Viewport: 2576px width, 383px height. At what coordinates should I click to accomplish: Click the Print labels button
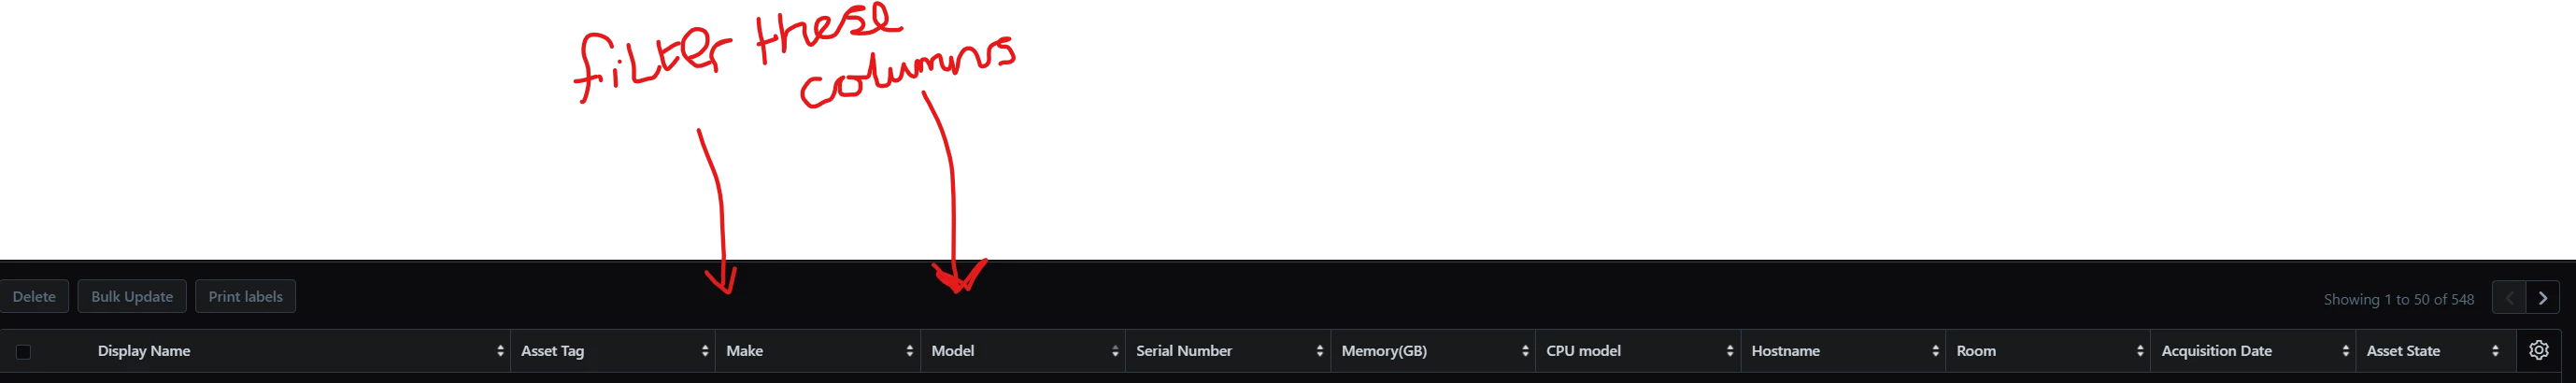245,296
